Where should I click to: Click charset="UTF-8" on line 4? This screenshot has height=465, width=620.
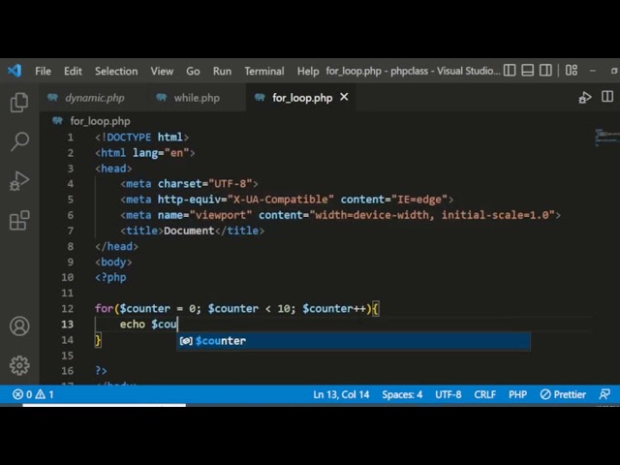click(x=204, y=184)
